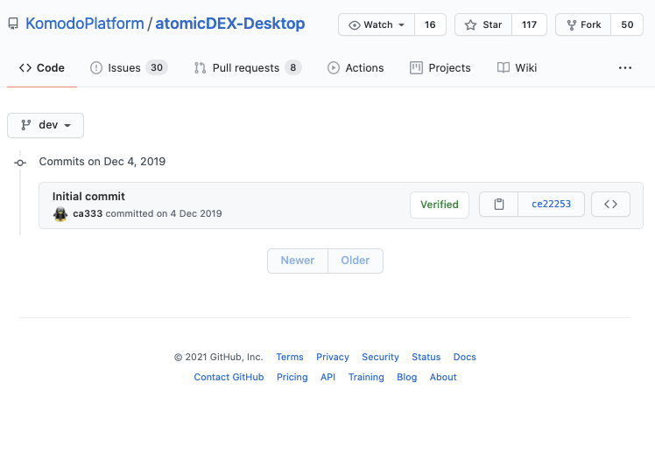
Task: Open commit ce22253
Action: click(551, 204)
